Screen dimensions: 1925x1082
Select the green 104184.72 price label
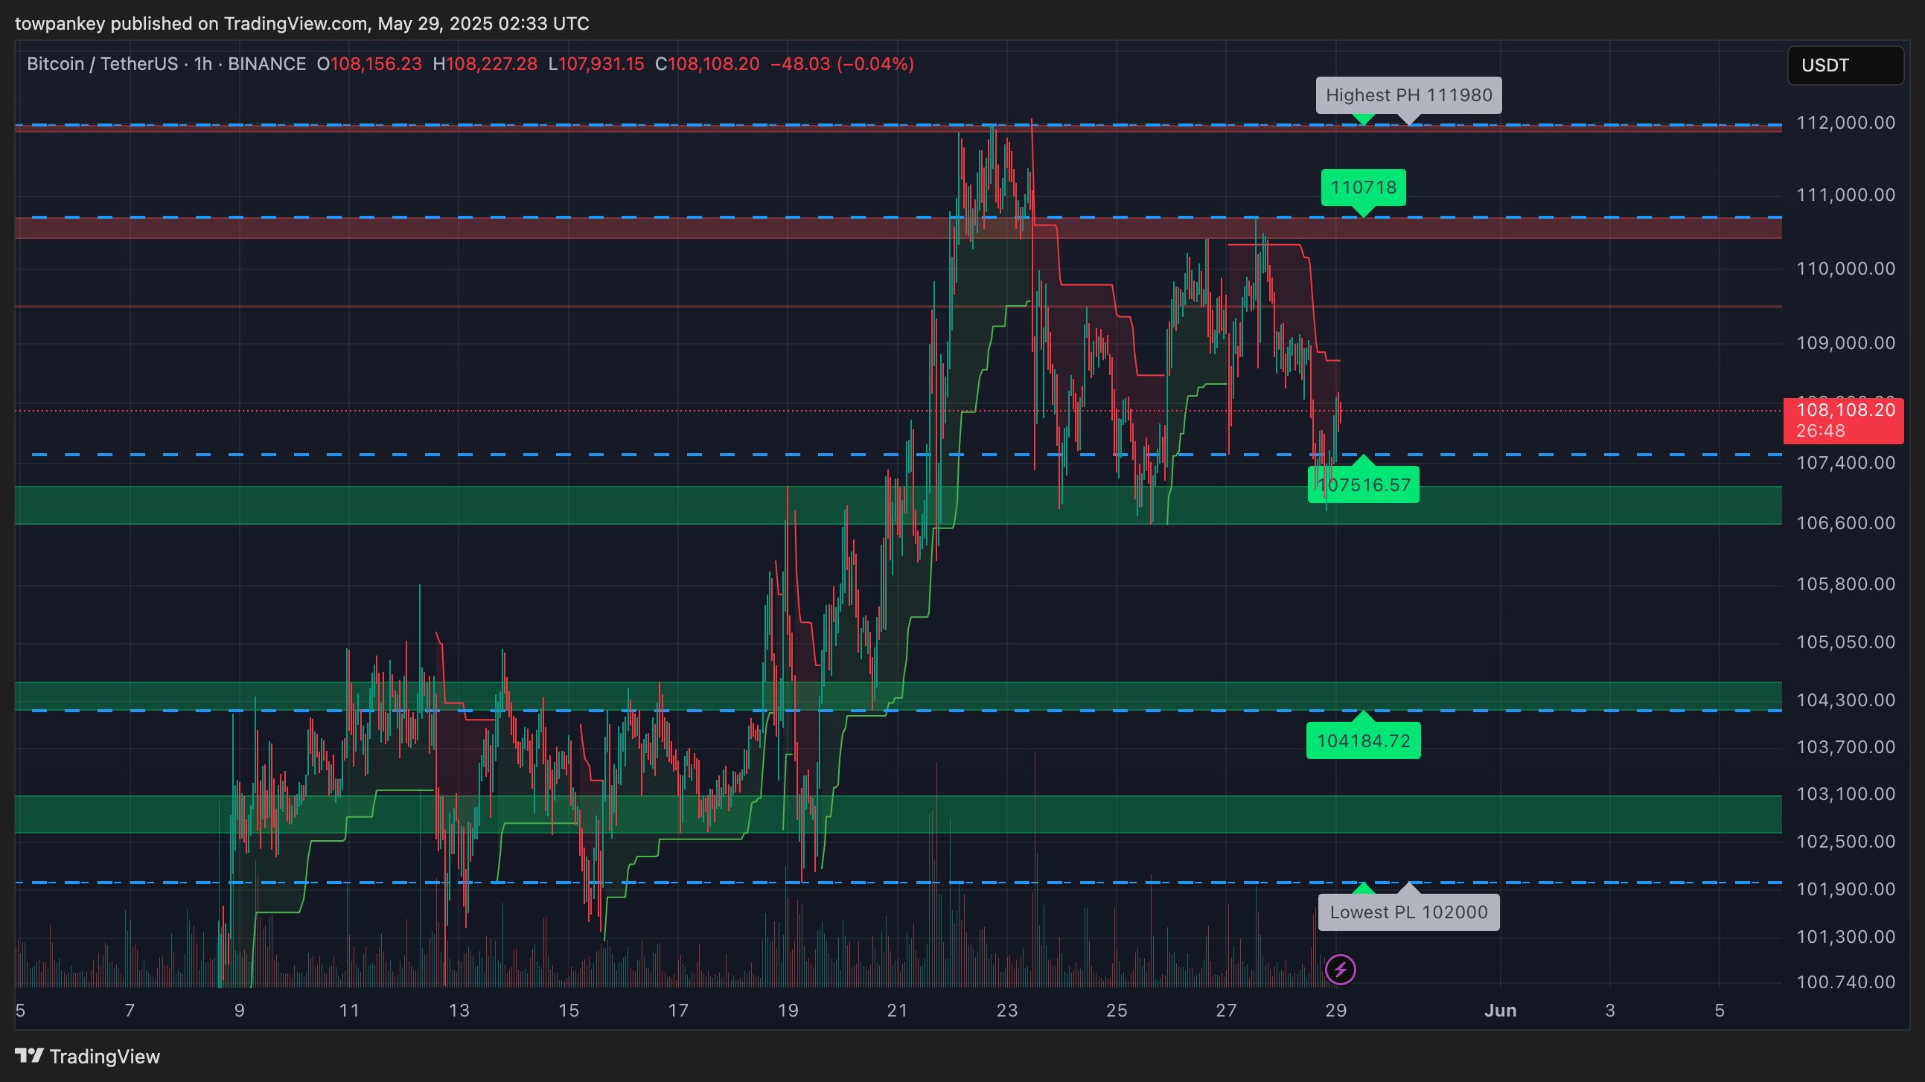tap(1363, 740)
